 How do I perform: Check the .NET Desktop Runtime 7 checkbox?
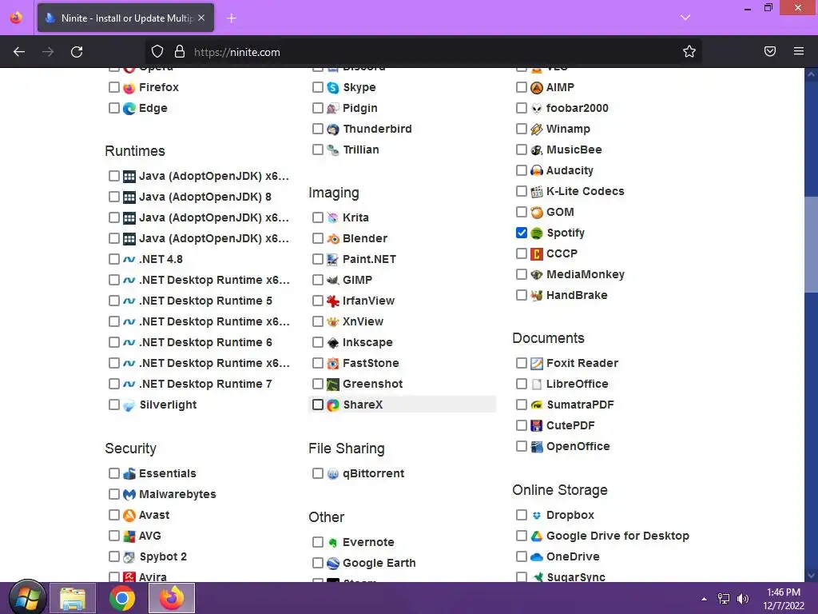[x=114, y=384]
